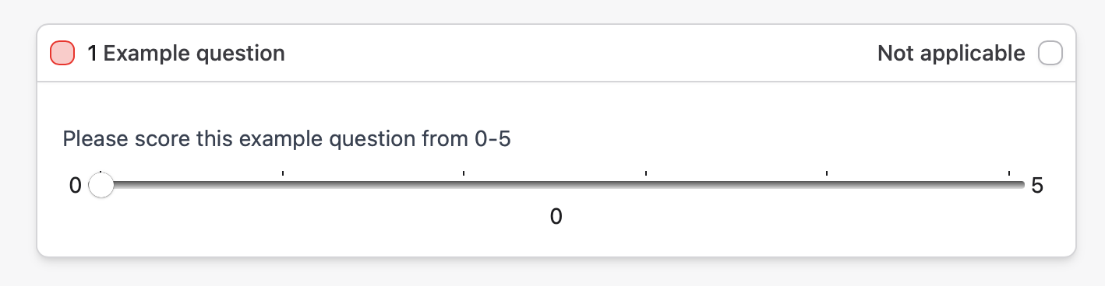Viewport: 1105px width, 286px height.
Task: Set slider to the fifth tick mark
Action: (827, 185)
